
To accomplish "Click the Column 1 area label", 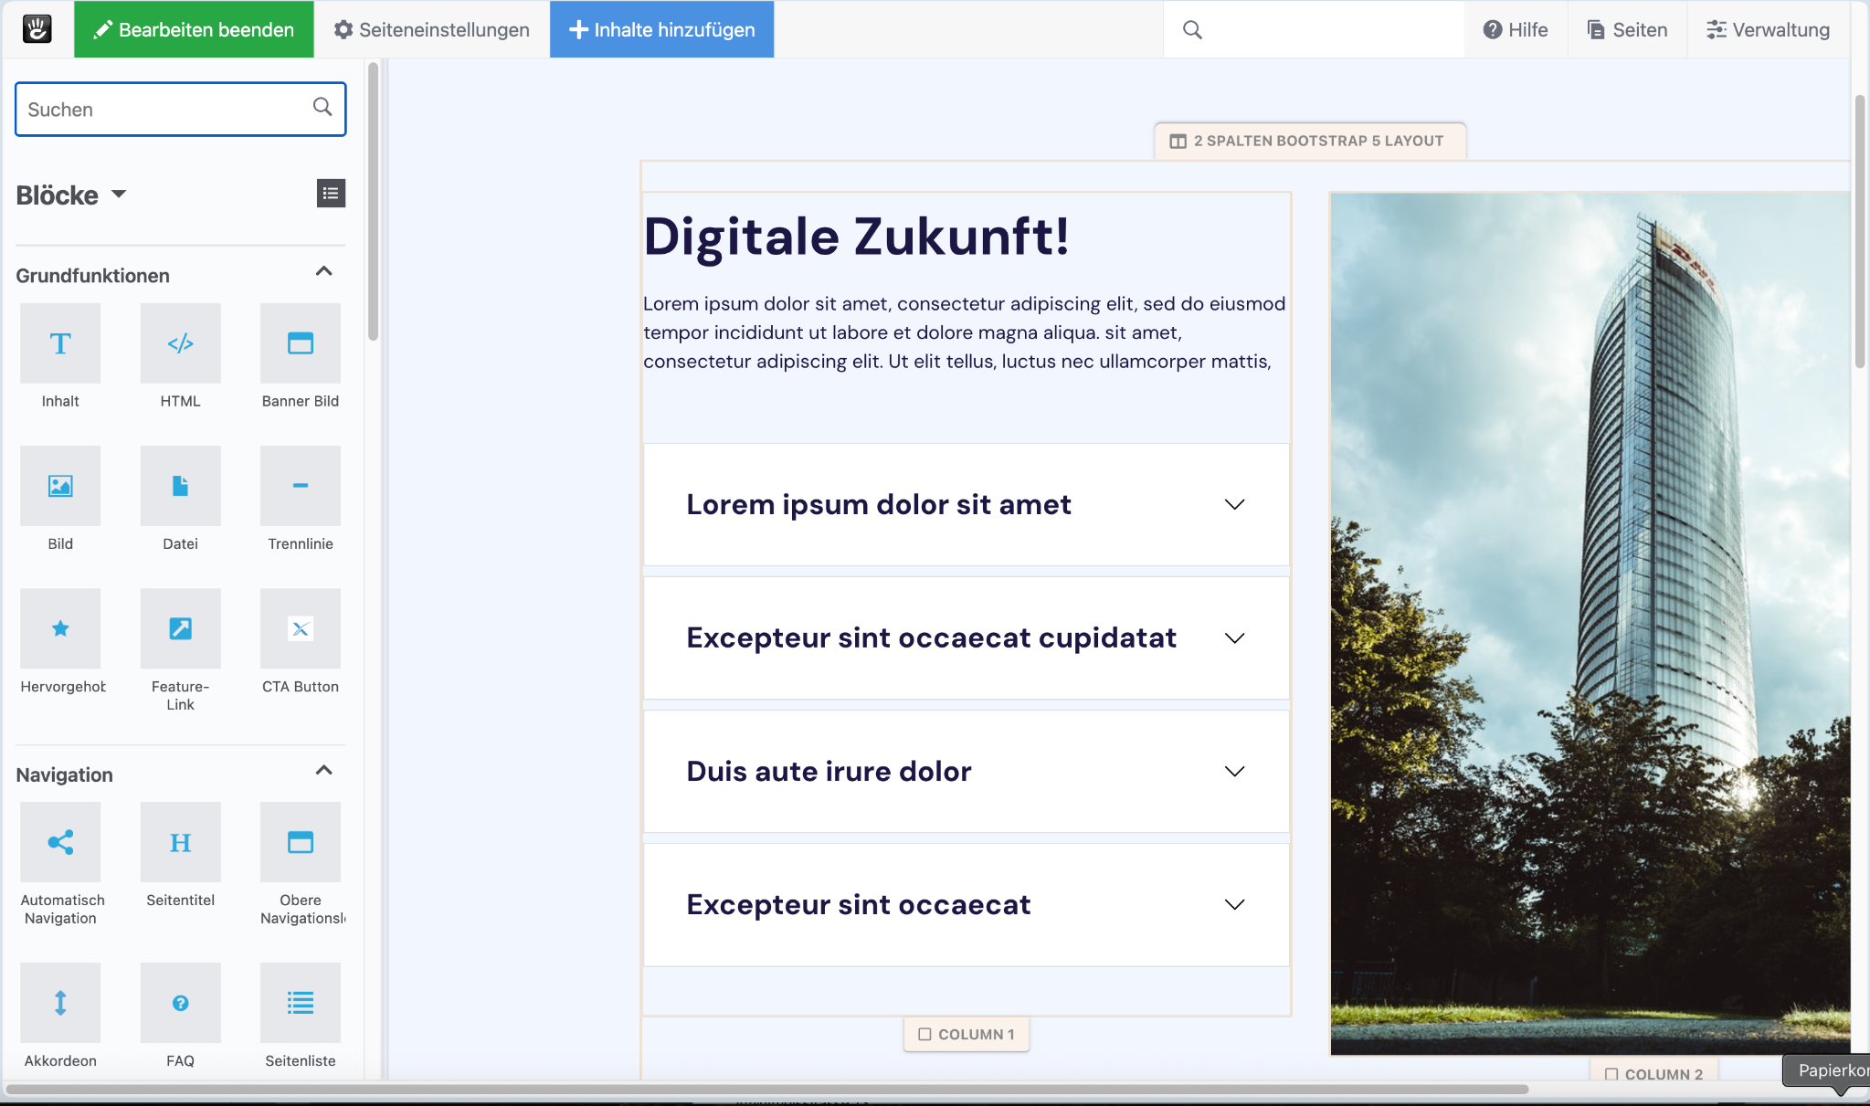I will 967,1034.
